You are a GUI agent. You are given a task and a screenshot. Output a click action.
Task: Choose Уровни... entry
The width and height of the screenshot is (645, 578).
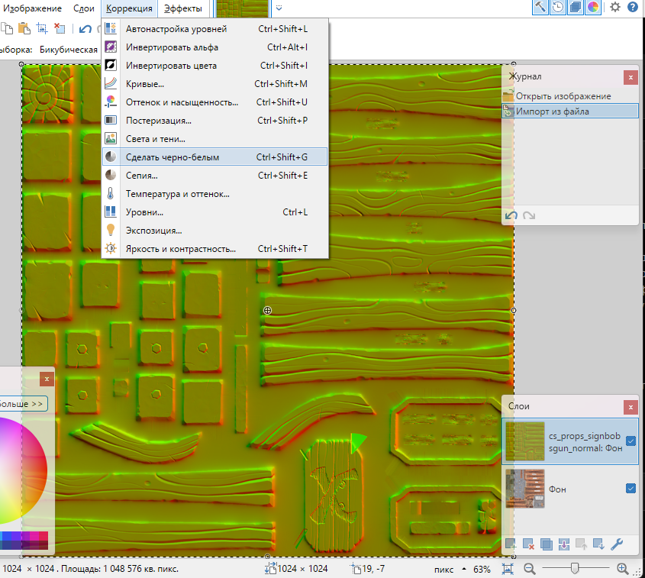tap(214, 212)
